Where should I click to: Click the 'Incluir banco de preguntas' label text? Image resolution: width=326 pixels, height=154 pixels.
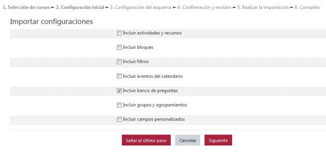click(x=150, y=91)
